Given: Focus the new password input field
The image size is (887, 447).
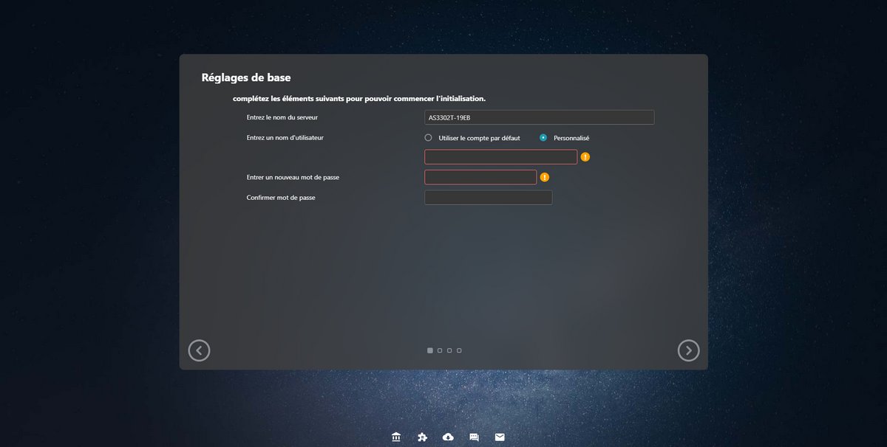Looking at the screenshot, I should (480, 177).
